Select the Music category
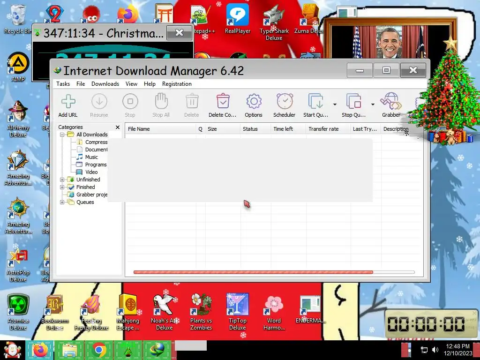This screenshot has width=480, height=360. coord(91,157)
